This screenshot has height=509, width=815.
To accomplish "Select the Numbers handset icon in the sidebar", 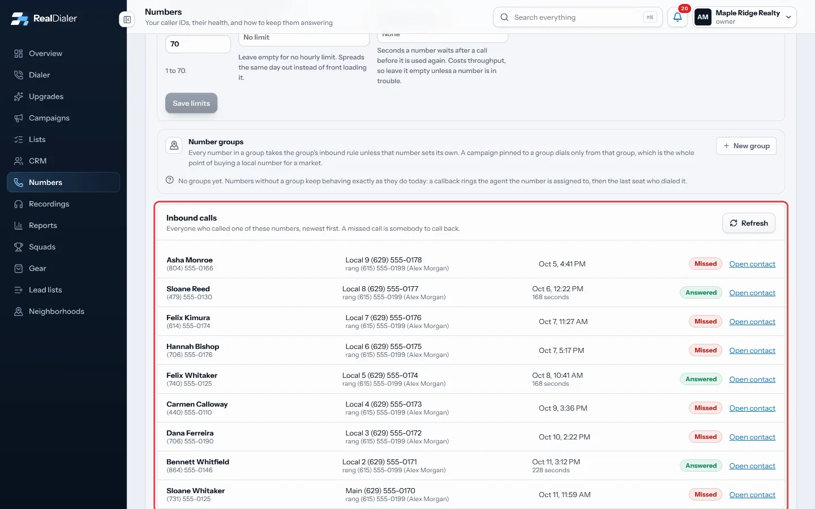I will tap(19, 183).
